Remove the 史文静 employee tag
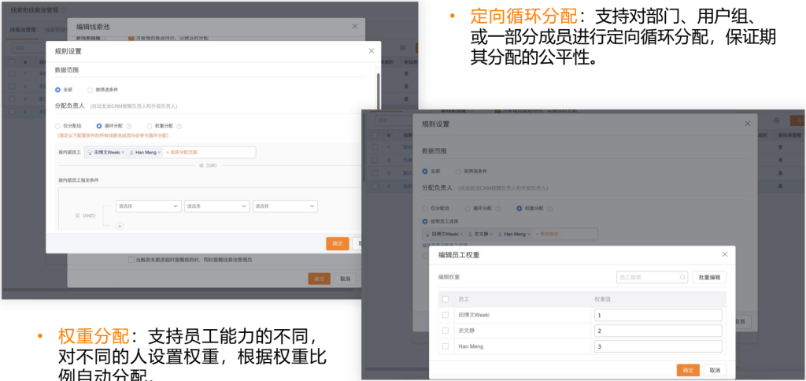This screenshot has height=381, width=806. coord(493,235)
